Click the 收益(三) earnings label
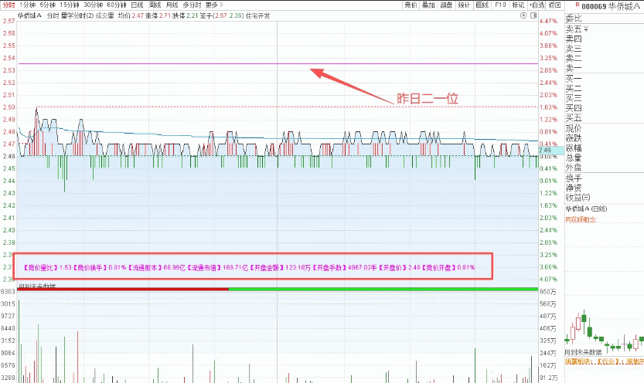Screen dimensions: 644x383 point(578,197)
